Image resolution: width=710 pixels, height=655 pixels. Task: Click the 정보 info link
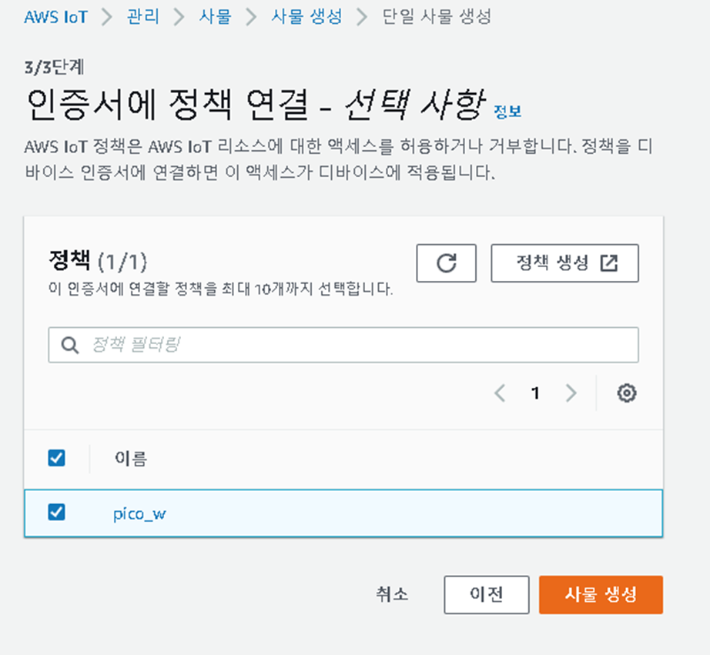pyautogui.click(x=507, y=112)
